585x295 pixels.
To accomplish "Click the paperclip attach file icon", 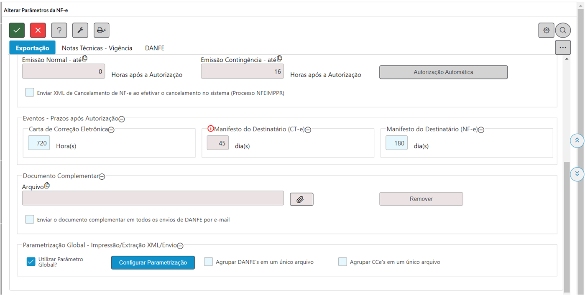I will tap(301, 199).
